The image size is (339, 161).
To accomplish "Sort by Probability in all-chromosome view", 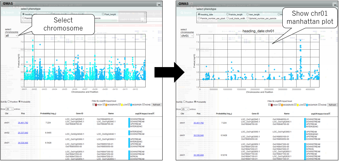I will click(20, 101).
